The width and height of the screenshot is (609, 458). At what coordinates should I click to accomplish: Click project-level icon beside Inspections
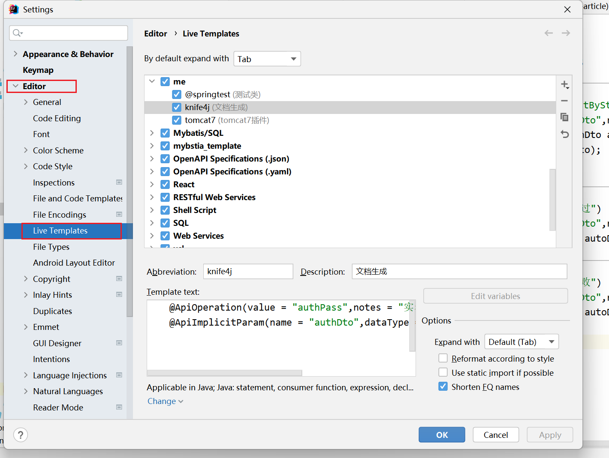(x=119, y=183)
